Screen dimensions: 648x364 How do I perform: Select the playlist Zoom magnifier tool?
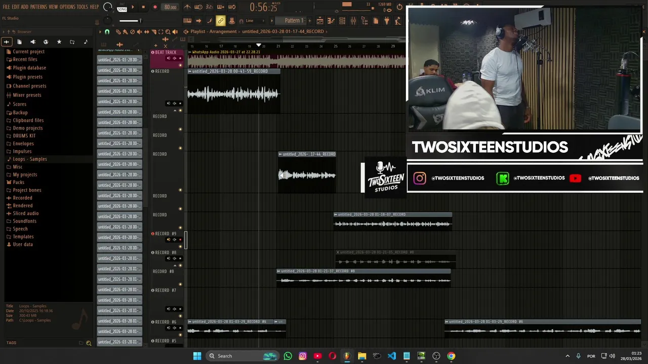168,31
